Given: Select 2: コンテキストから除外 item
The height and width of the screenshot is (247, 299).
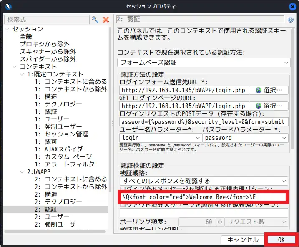Looking at the screenshot, I should pos(71,187).
